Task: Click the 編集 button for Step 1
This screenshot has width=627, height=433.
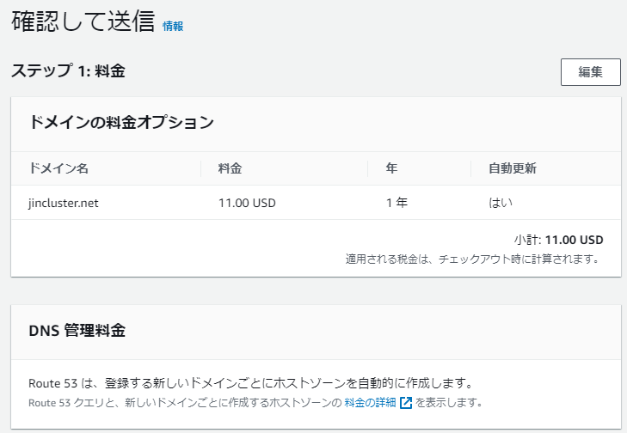Action: click(x=590, y=72)
